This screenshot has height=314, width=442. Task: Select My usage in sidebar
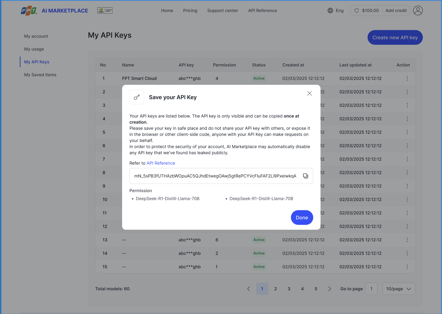point(34,49)
